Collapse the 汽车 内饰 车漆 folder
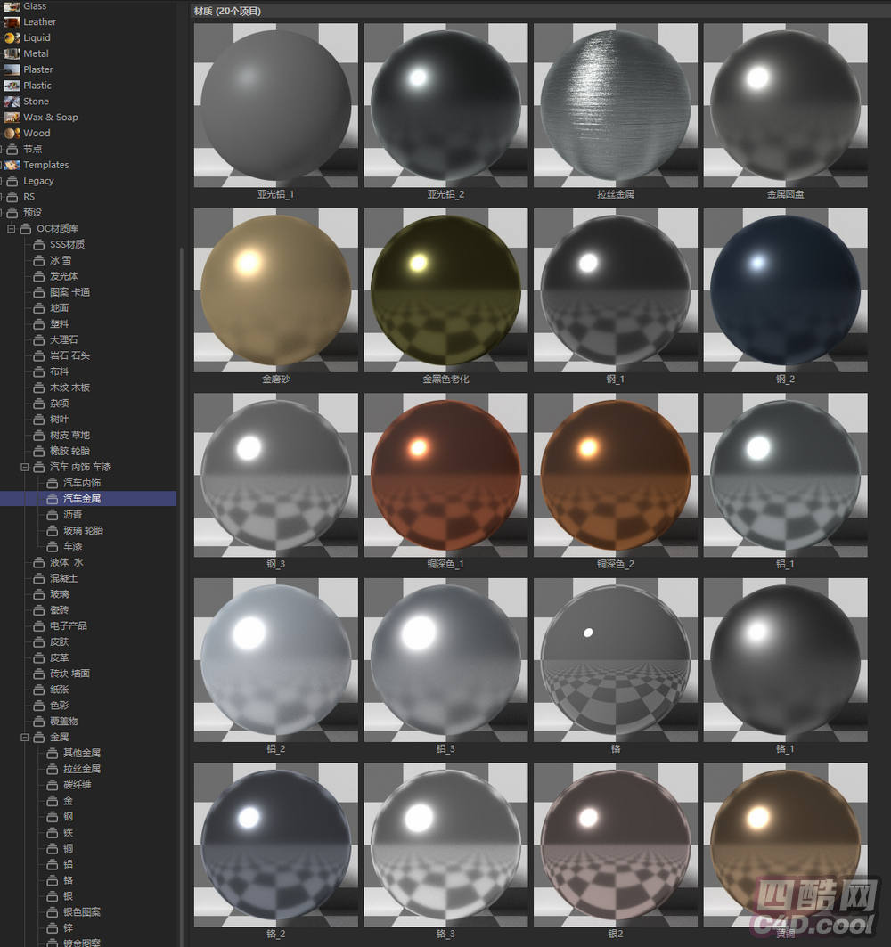Viewport: 891px width, 947px height. click(x=25, y=467)
